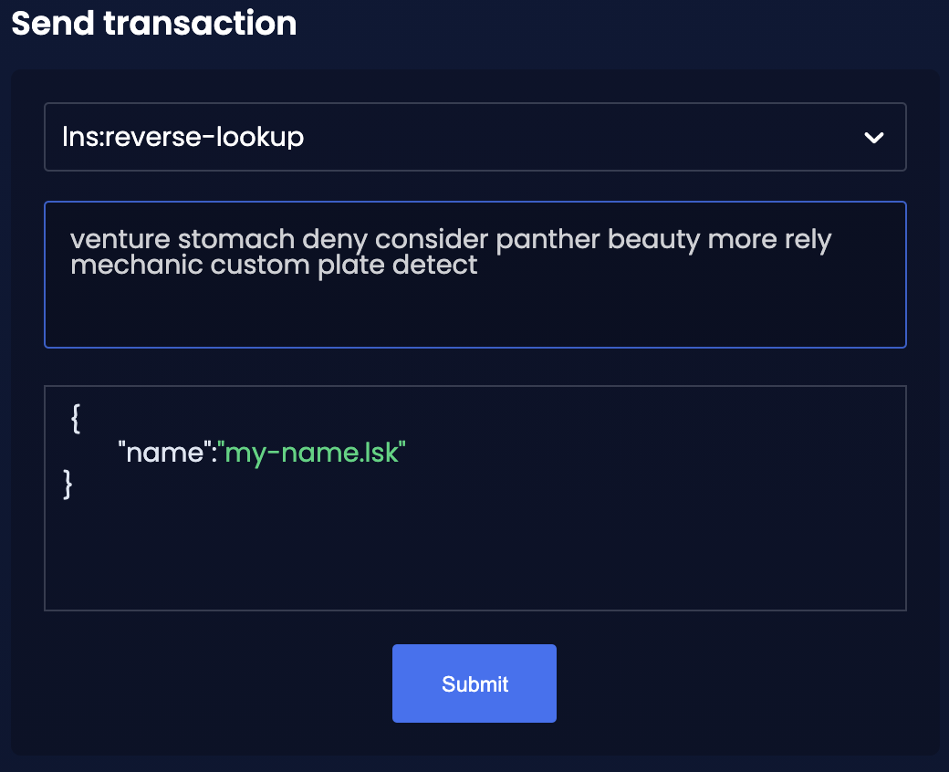Image resolution: width=949 pixels, height=772 pixels.
Task: Click blank space in the JSON params editor
Action: pyautogui.click(x=475, y=550)
